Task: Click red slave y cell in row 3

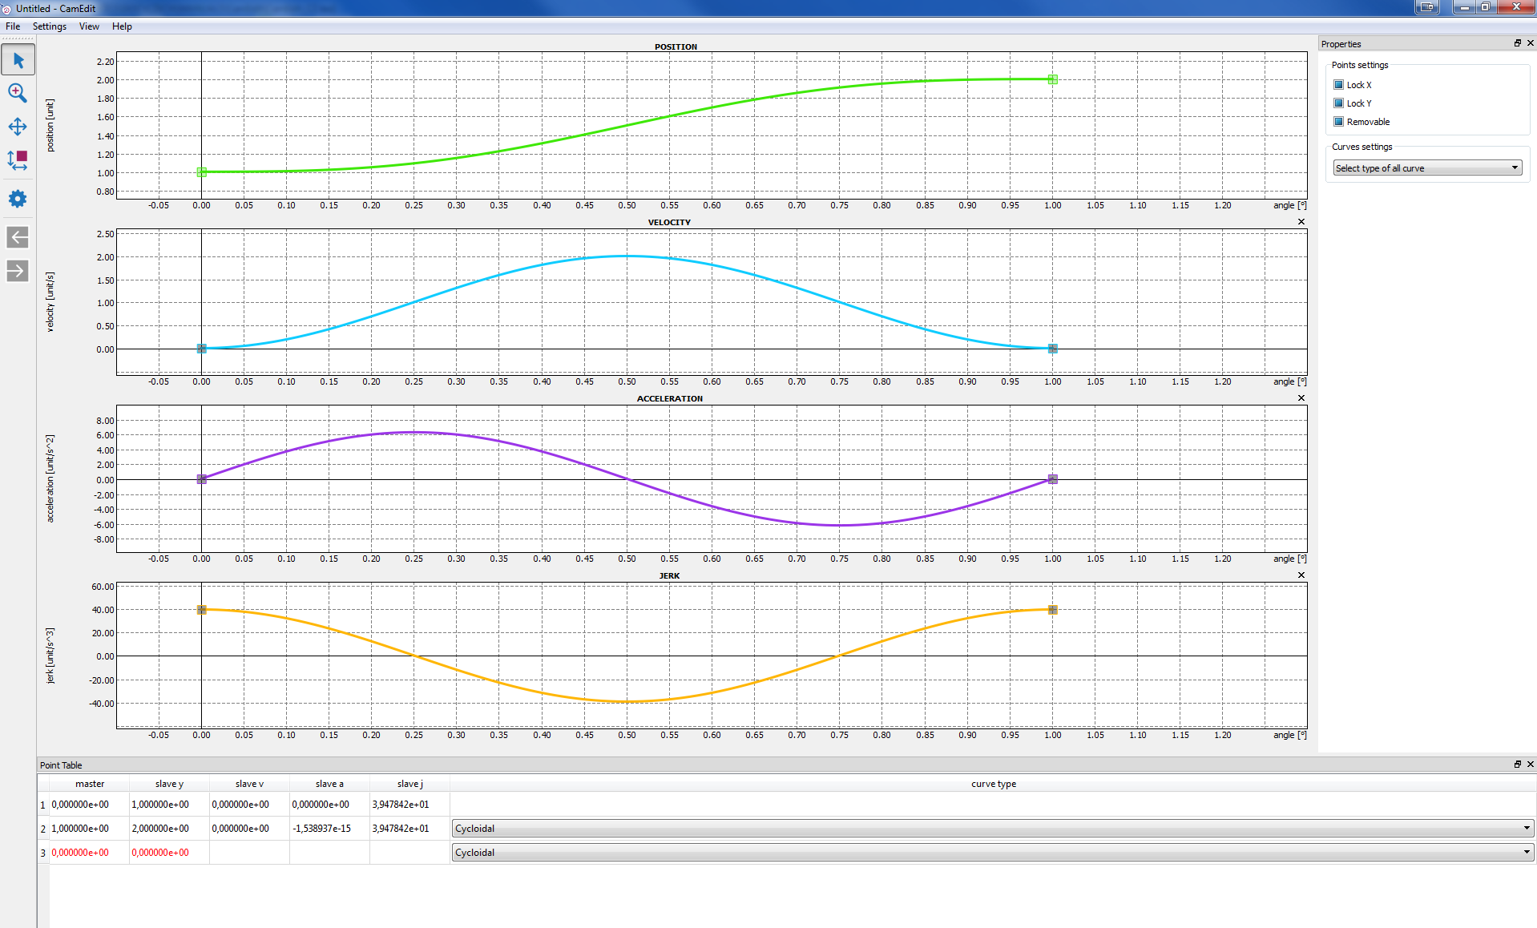Action: (x=169, y=853)
